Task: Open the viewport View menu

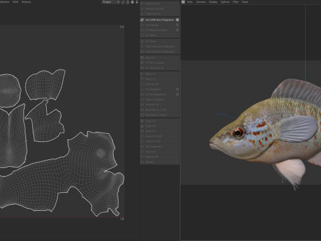Action: (190, 2)
